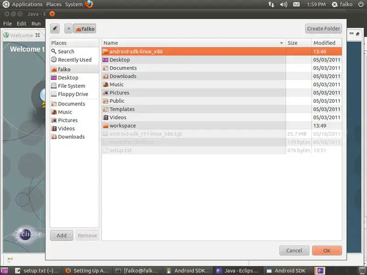Switch to Java - Eclipse taskbar item
This screenshot has width=367, height=275.
[238, 271]
